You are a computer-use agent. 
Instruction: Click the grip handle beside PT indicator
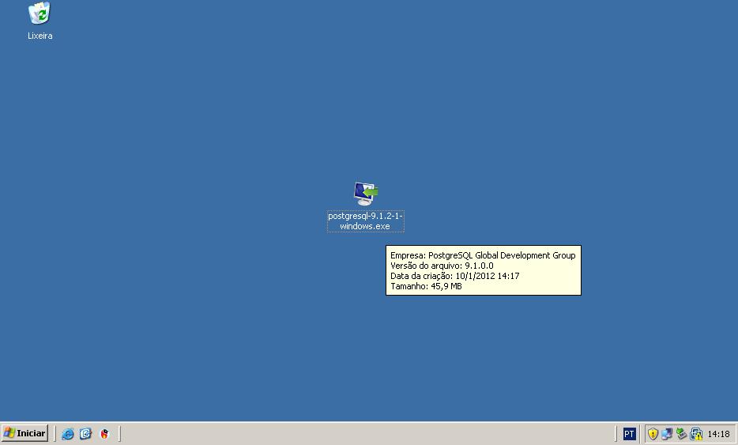[616, 434]
